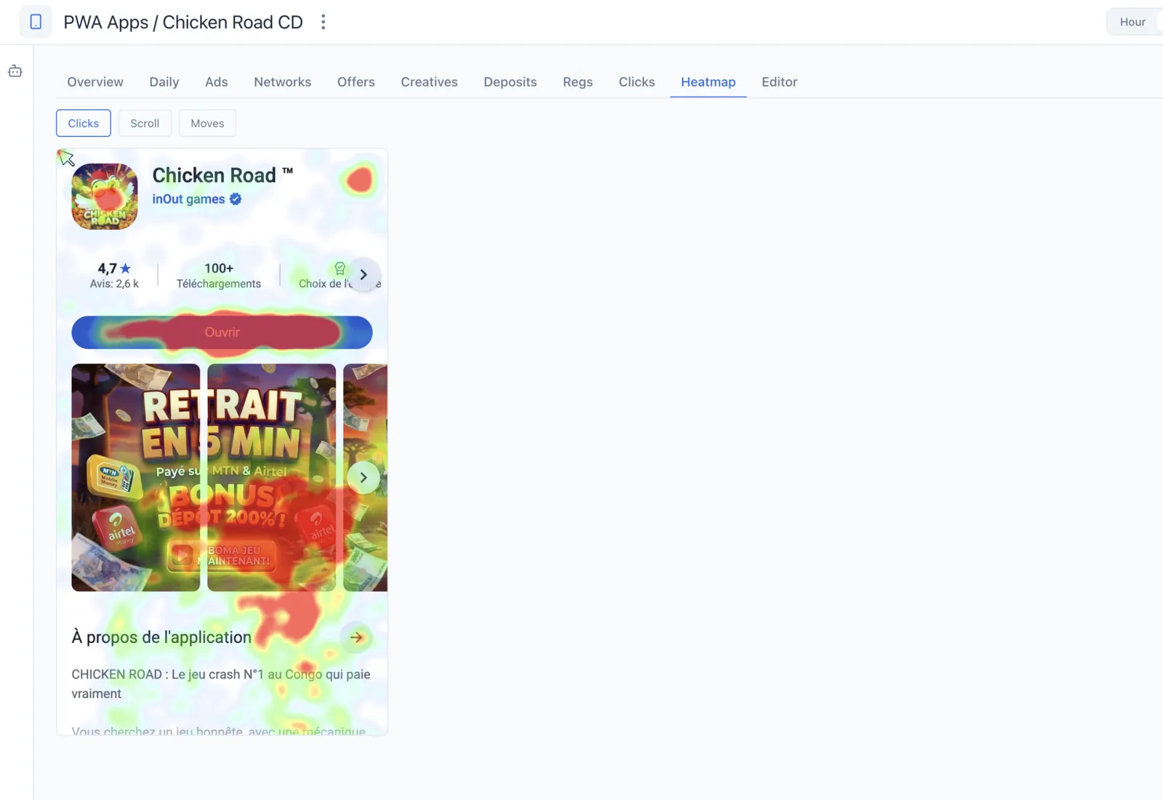Open the Ads tab

(x=217, y=82)
